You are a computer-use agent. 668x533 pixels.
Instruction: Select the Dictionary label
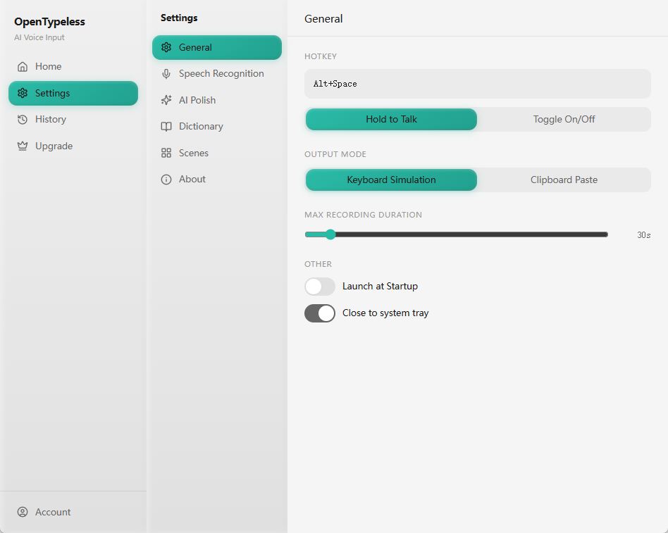click(201, 127)
